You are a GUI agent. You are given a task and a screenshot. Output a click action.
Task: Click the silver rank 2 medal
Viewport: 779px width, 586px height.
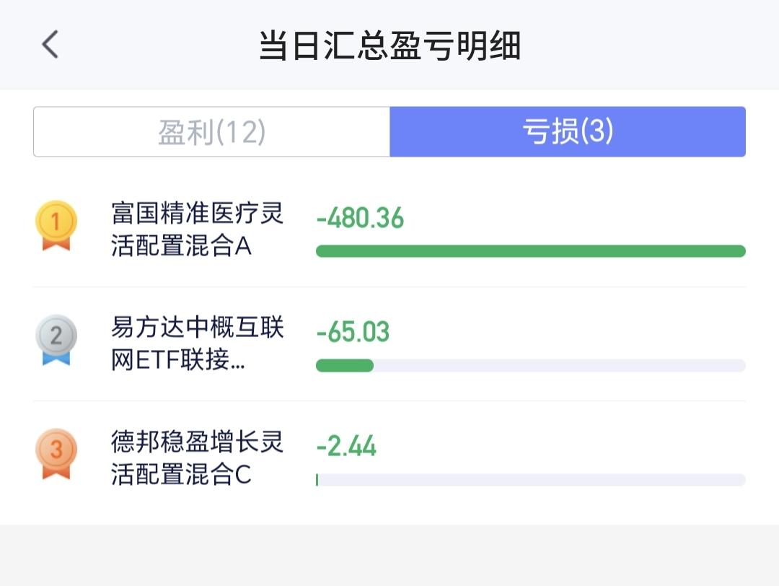tap(56, 338)
